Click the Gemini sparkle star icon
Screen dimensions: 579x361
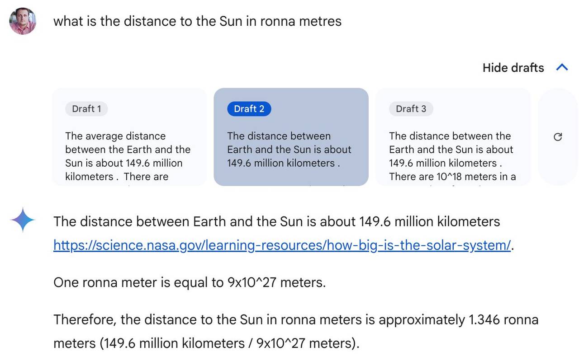(x=23, y=220)
